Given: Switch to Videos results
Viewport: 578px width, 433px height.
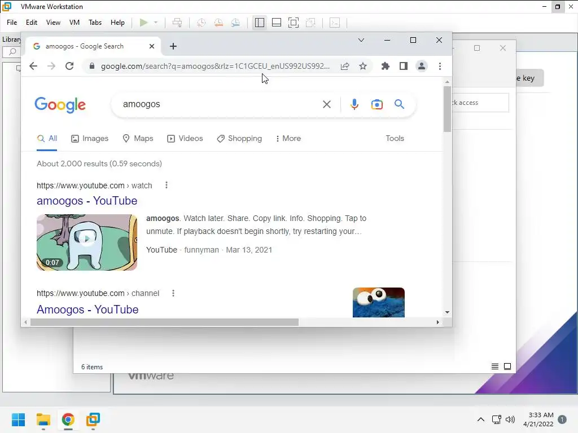Looking at the screenshot, I should (185, 139).
